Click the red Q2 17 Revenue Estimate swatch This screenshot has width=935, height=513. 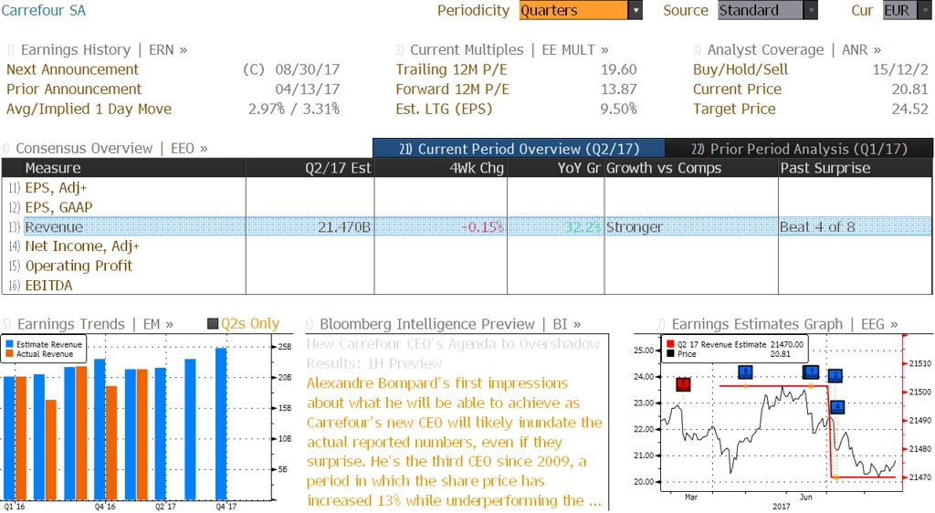tap(671, 344)
